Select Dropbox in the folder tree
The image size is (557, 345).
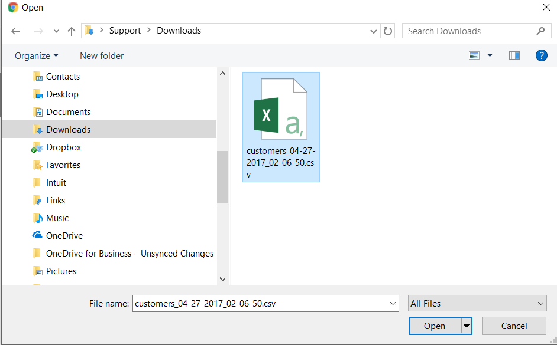tap(64, 147)
